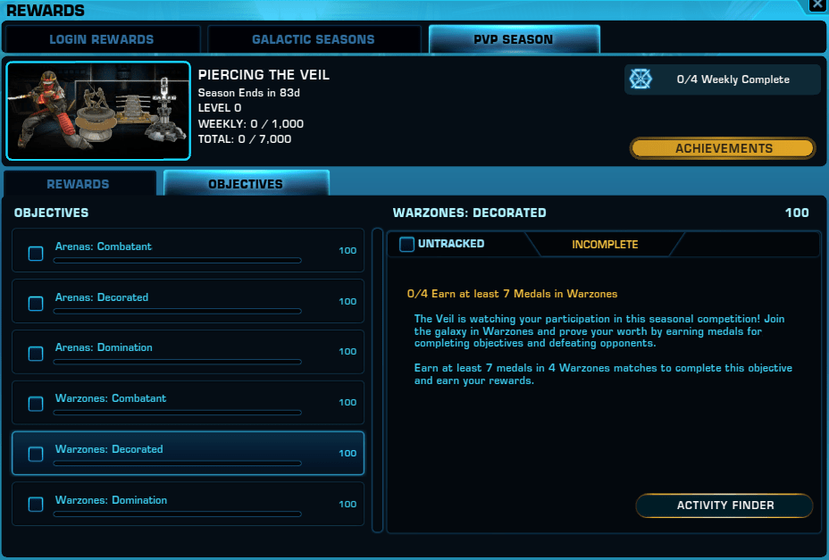Select the Warzones: Domination objective row
Viewport: 829px width, 560px height.
click(x=188, y=504)
